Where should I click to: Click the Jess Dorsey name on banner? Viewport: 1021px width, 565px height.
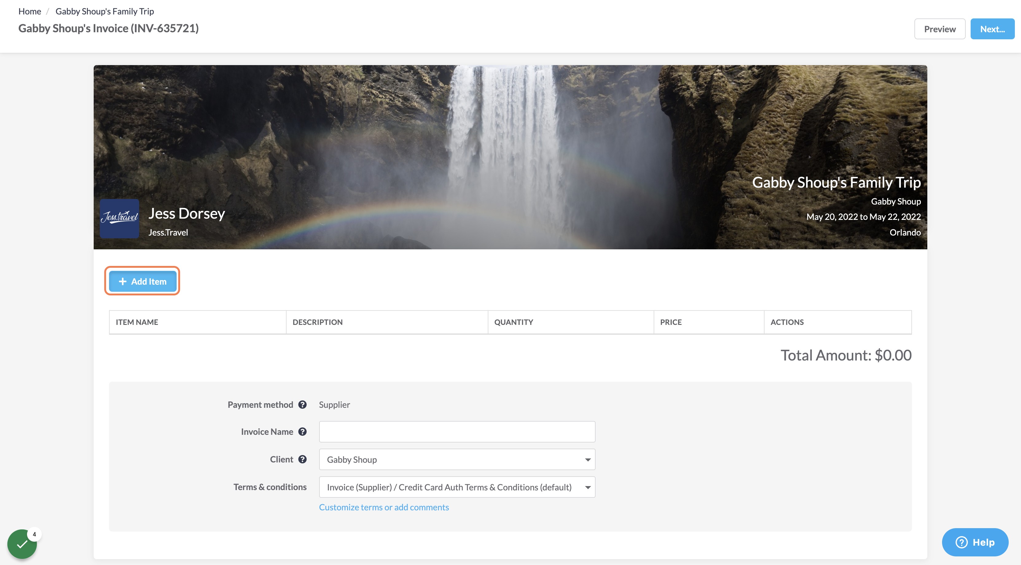tap(187, 213)
